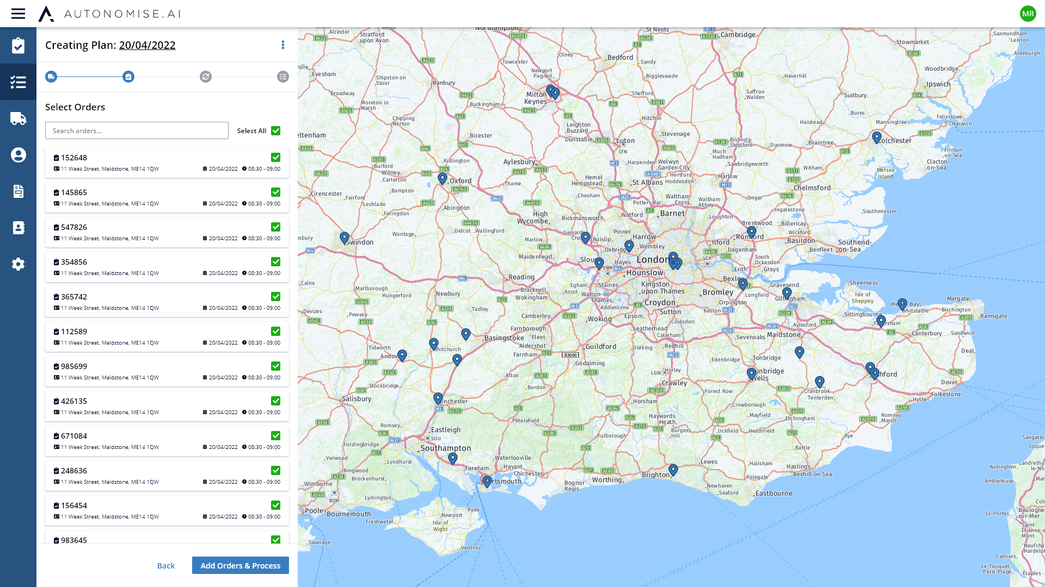Go to the truck wizard step

pyautogui.click(x=51, y=77)
